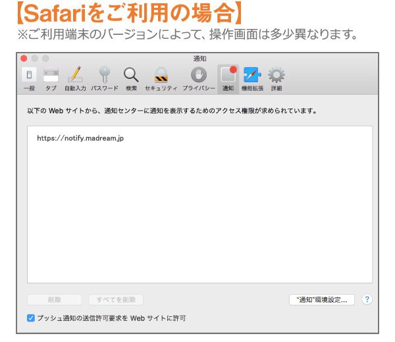The image size is (395, 342).
Task: Open the プライバシー (Privacy) hand pane
Action: (x=199, y=79)
